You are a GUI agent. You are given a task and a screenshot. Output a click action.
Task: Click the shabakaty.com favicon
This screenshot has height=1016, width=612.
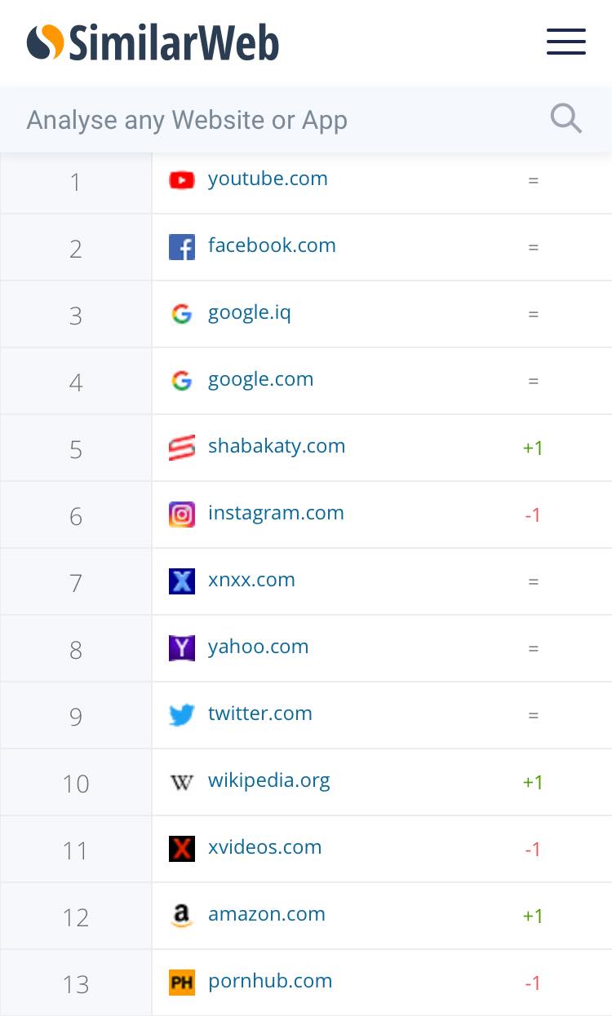pos(182,448)
